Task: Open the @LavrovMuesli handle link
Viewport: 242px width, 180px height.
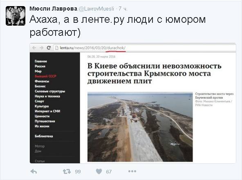Action: [96, 9]
